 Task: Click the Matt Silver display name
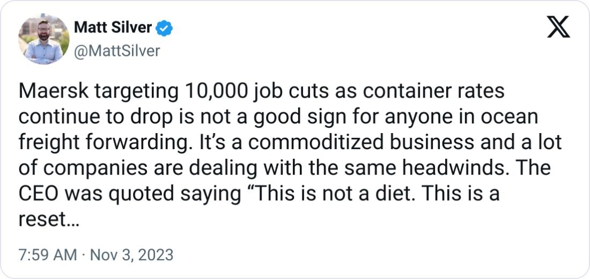coord(113,28)
